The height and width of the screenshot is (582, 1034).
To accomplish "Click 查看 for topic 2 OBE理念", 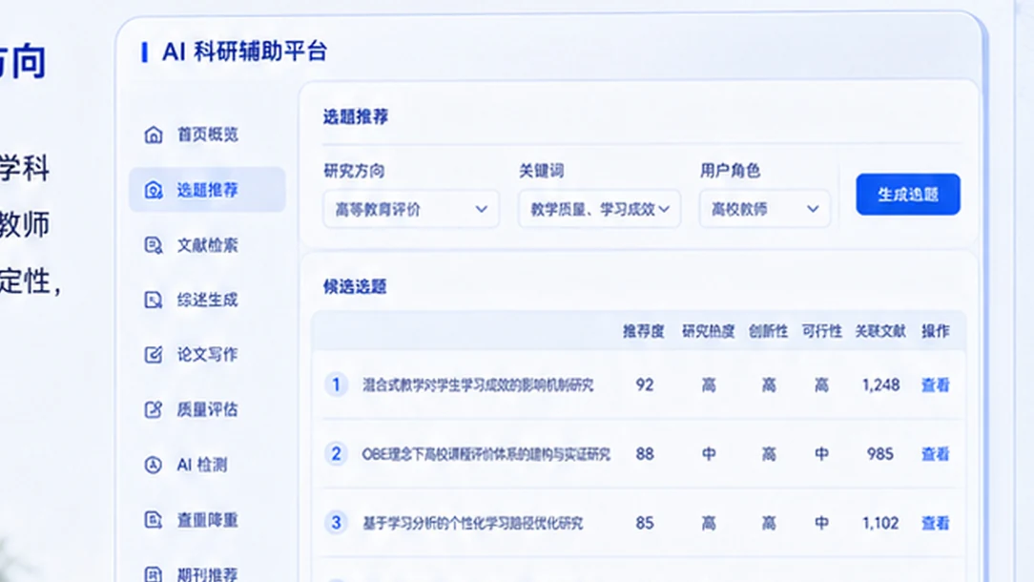I will [935, 454].
